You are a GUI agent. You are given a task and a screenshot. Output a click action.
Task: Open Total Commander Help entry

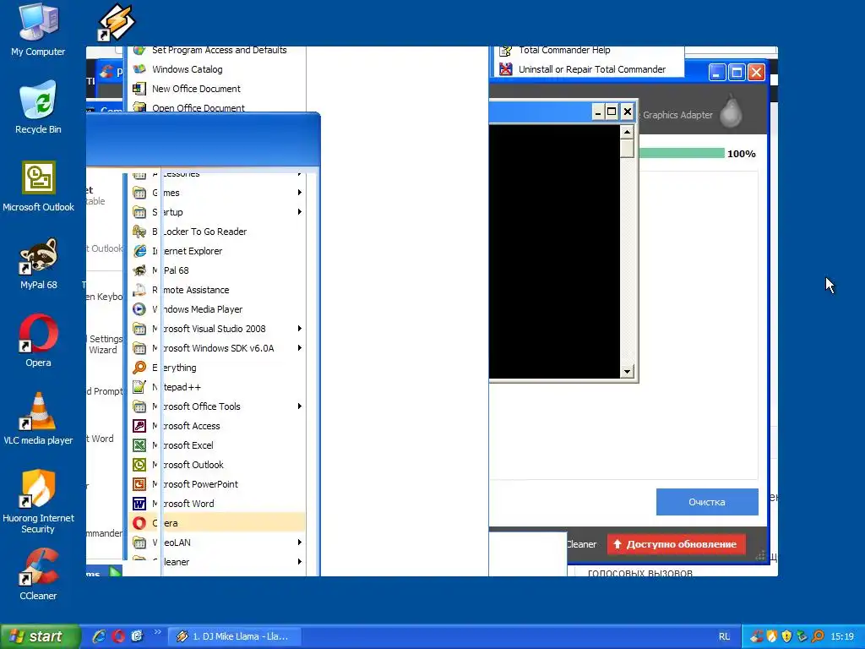(x=589, y=51)
